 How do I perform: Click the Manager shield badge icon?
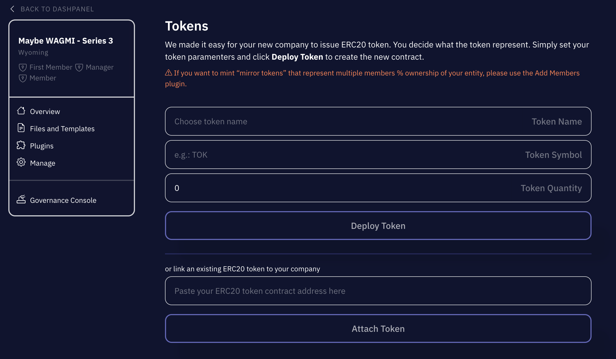pos(79,67)
